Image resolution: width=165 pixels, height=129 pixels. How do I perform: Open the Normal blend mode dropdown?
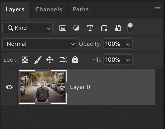tap(40, 44)
